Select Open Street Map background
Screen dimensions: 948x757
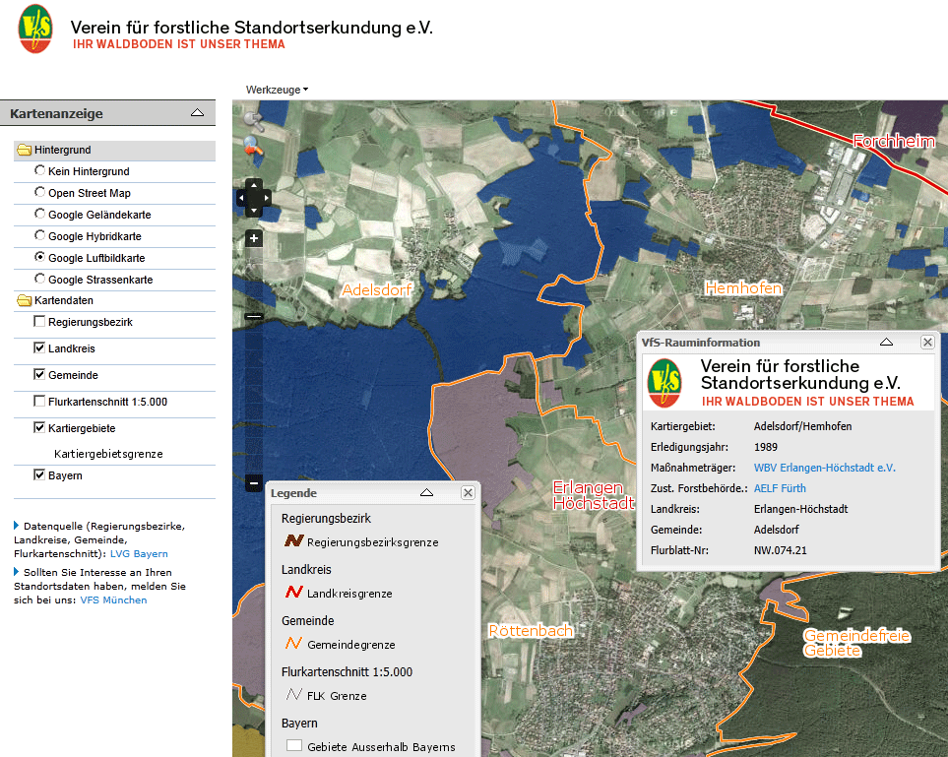pos(40,192)
